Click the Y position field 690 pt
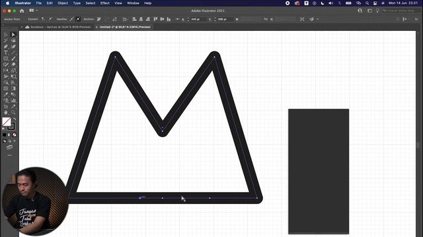This screenshot has height=237, width=423. point(225,19)
